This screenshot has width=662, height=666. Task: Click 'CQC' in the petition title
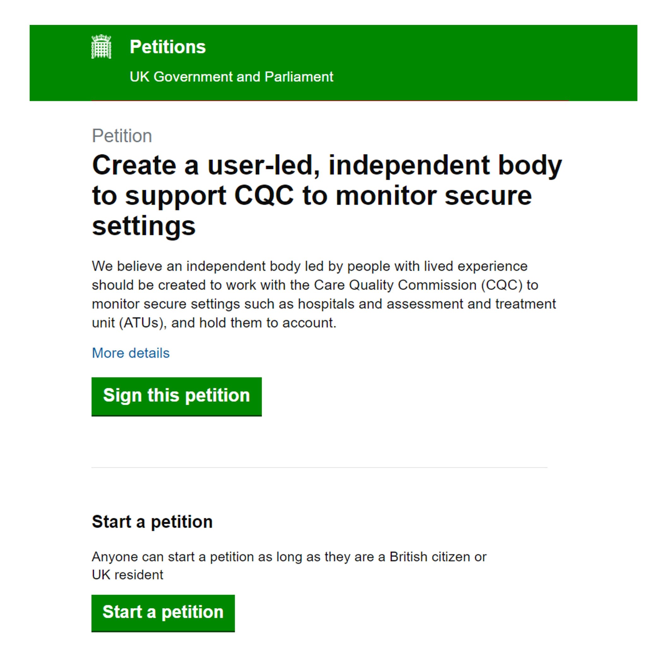(264, 196)
